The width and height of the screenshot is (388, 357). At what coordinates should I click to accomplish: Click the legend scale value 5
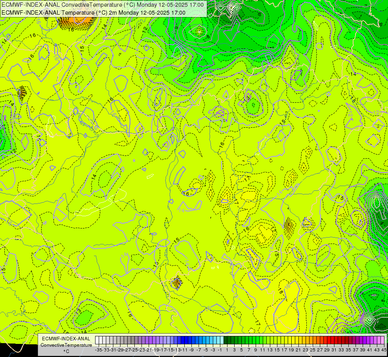click(241, 350)
